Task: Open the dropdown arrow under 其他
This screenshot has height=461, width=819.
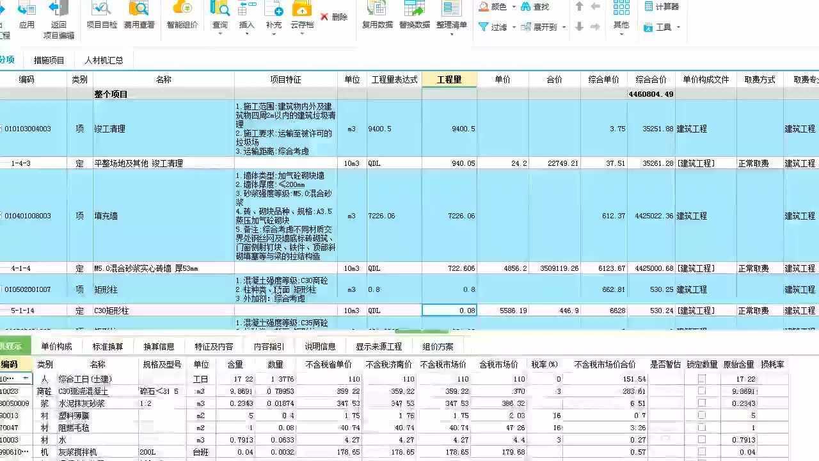Action: click(x=621, y=34)
